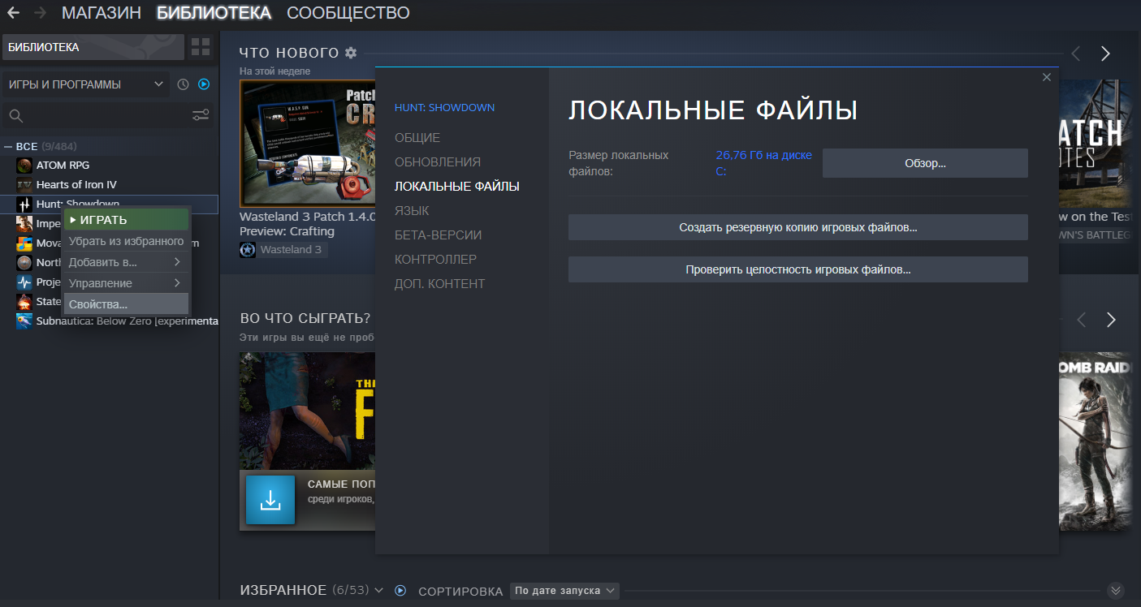Open advanced filters slider icon
Viewport: 1141px width, 607px height.
point(201,115)
